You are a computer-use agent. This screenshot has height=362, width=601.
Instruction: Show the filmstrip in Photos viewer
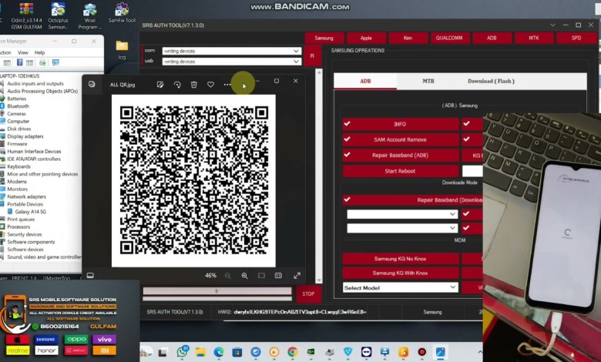tap(90, 276)
